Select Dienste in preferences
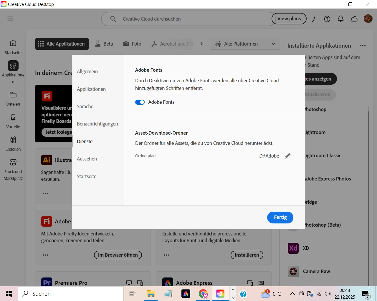The height and width of the screenshot is (301, 377). (85, 142)
